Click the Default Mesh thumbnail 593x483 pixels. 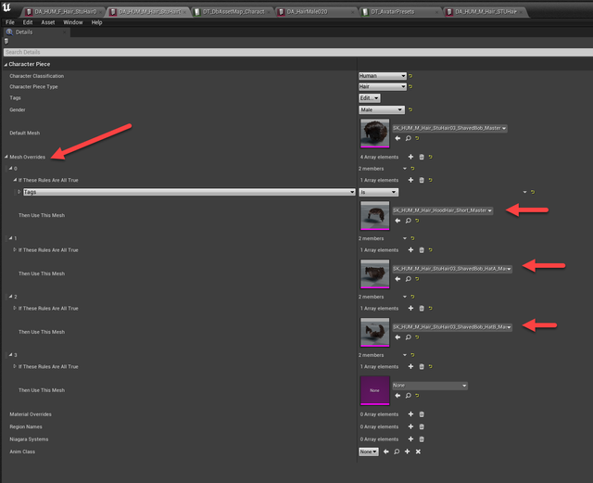(374, 133)
